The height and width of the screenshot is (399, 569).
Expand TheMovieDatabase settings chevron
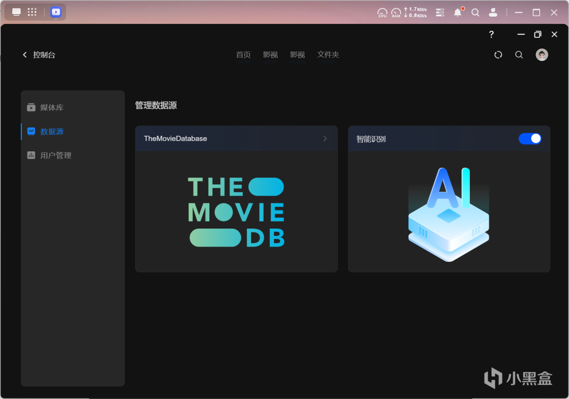(325, 138)
